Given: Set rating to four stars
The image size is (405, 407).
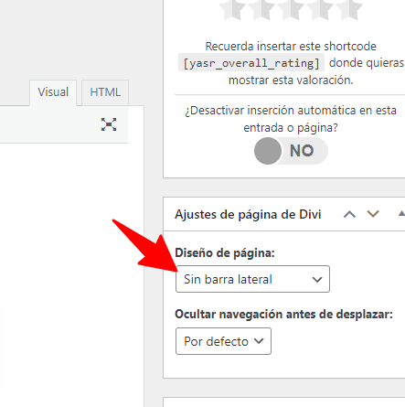Looking at the screenshot, I should click(320, 10).
